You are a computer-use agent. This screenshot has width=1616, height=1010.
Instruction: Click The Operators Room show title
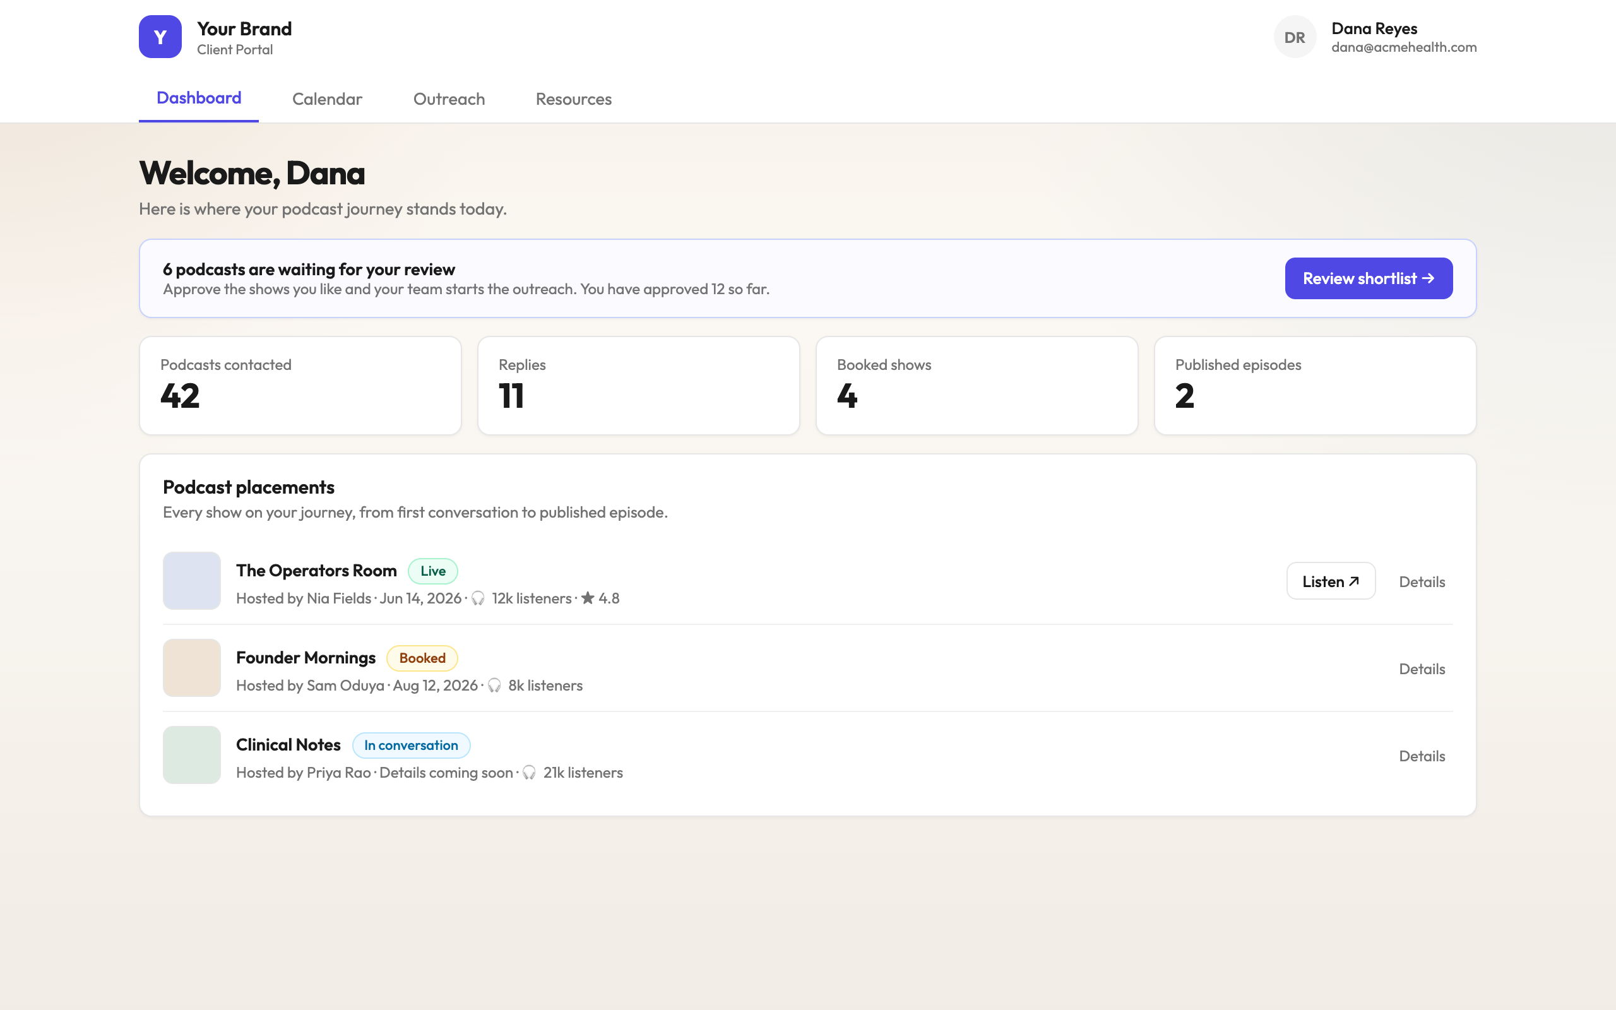316,571
